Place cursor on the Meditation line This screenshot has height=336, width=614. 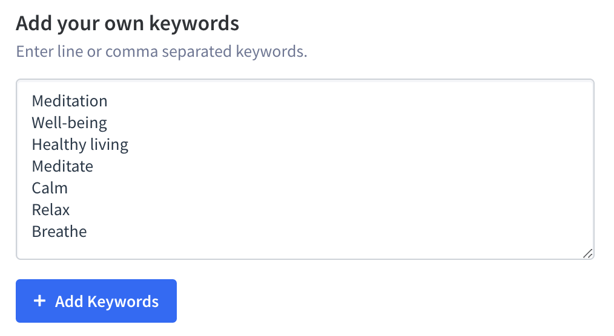(70, 101)
